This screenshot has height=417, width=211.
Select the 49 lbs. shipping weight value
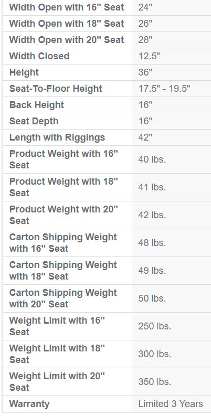point(152,271)
